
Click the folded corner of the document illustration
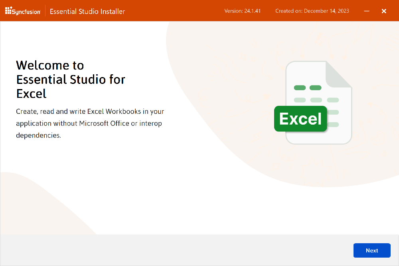click(338, 75)
